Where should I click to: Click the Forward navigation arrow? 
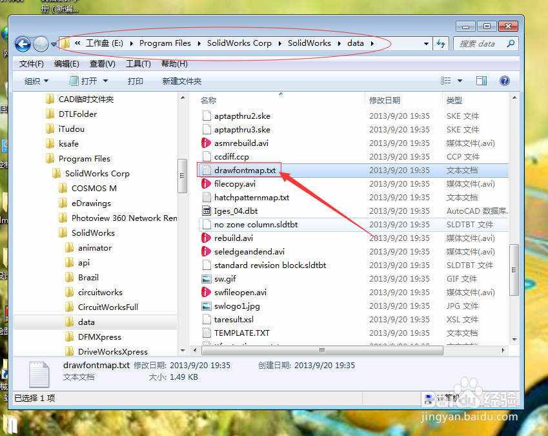[x=39, y=44]
